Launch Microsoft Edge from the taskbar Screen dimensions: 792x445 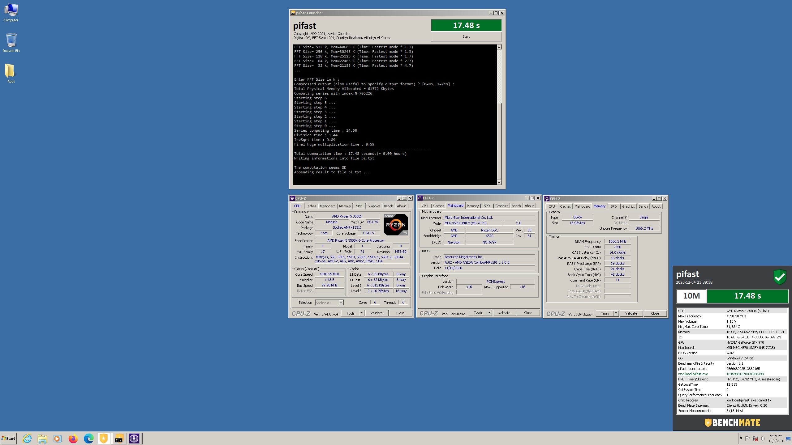88,439
